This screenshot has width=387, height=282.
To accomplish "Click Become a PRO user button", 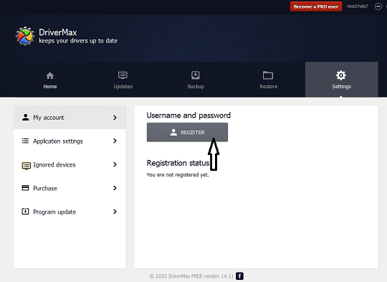I will pyautogui.click(x=316, y=6).
